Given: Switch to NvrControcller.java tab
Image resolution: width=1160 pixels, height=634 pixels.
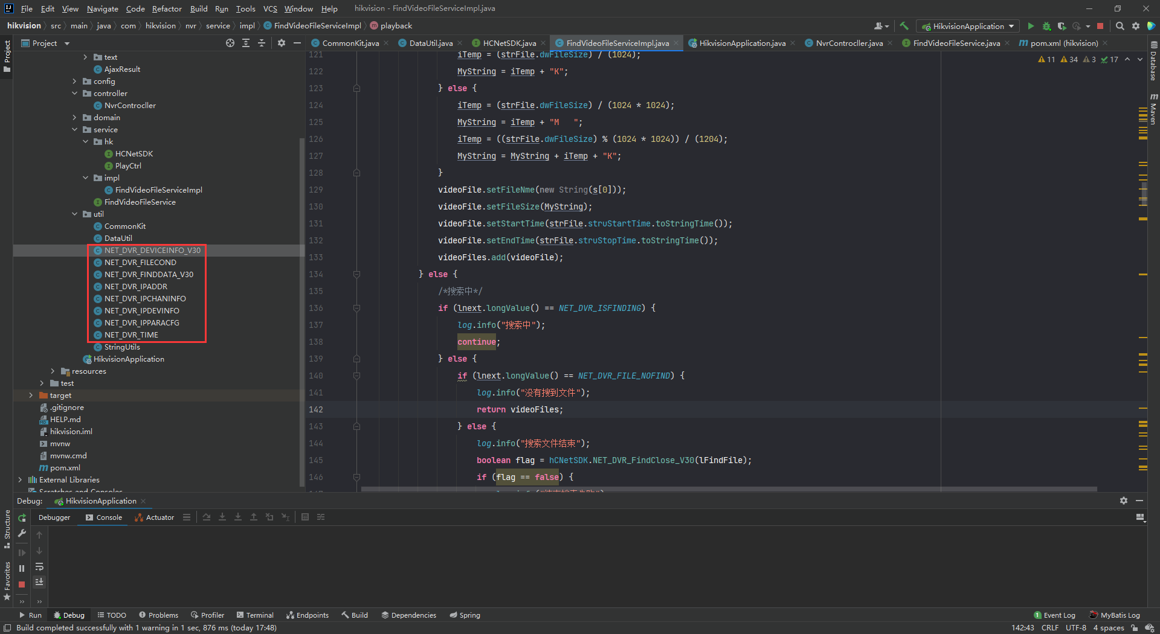Looking at the screenshot, I should 849,43.
